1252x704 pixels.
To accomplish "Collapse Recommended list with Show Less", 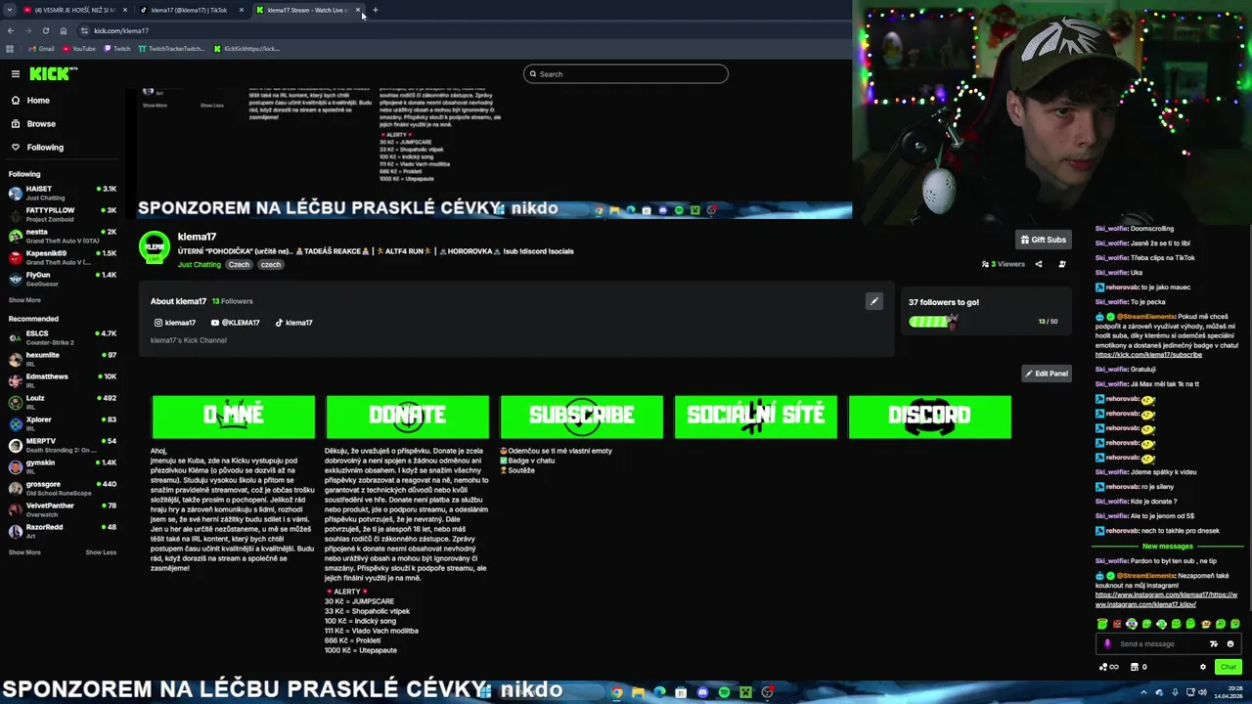I will point(101,552).
